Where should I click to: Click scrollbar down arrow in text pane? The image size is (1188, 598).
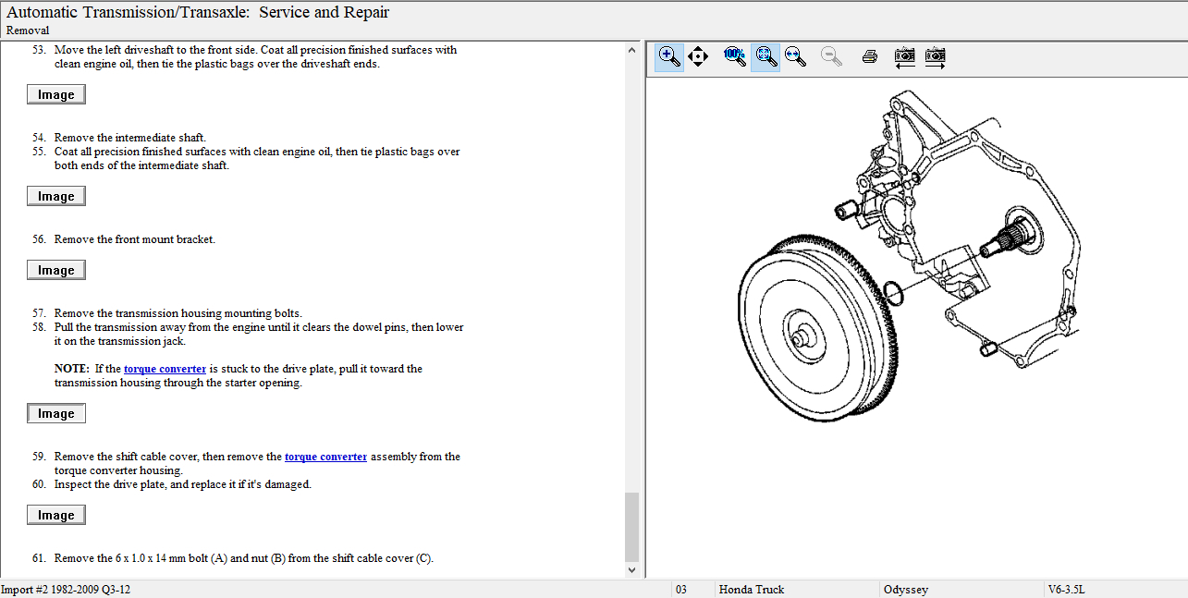pyautogui.click(x=632, y=570)
